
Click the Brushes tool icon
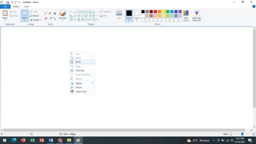[63, 13]
